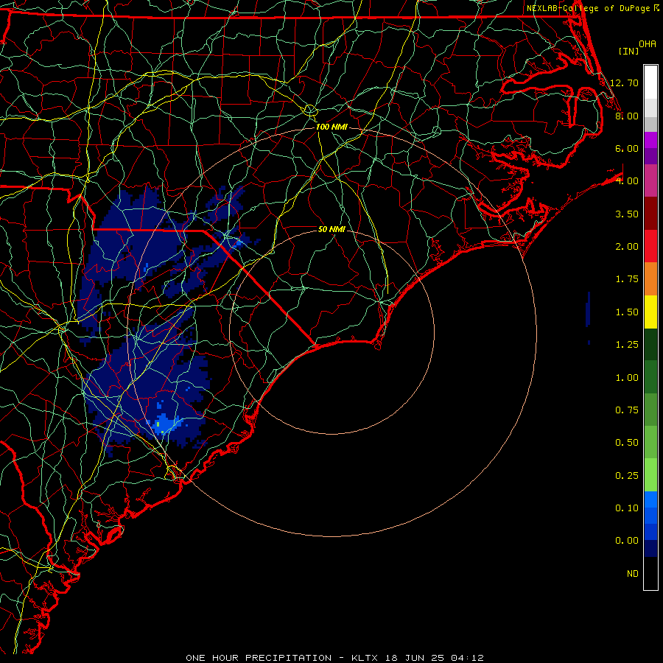
Task: Select the 1.00 legend value
Action: coord(627,378)
